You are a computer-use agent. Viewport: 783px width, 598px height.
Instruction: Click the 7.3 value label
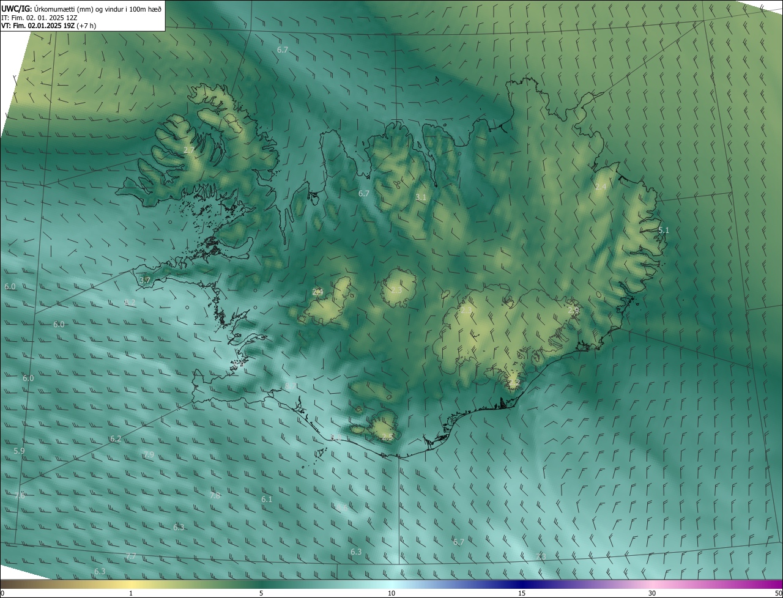[540, 556]
